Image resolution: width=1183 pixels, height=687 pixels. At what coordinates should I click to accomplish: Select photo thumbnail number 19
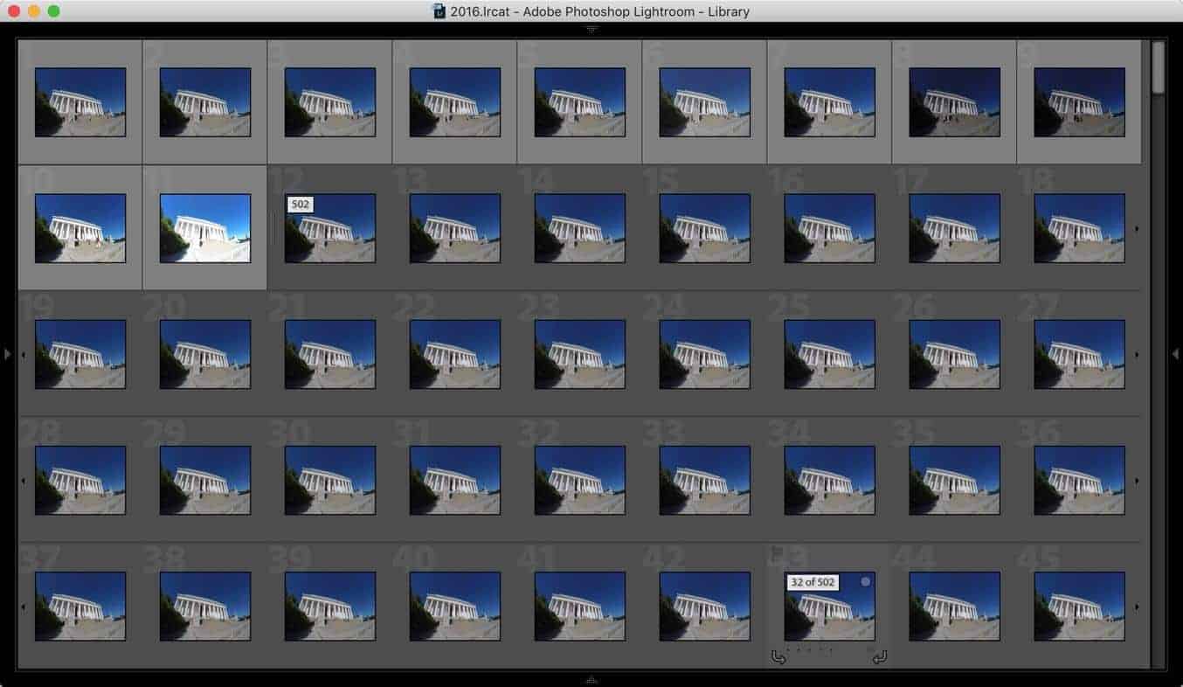80,354
